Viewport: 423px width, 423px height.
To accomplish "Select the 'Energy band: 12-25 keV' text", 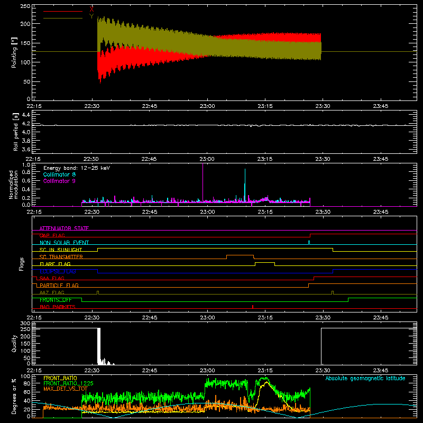I will (77, 168).
